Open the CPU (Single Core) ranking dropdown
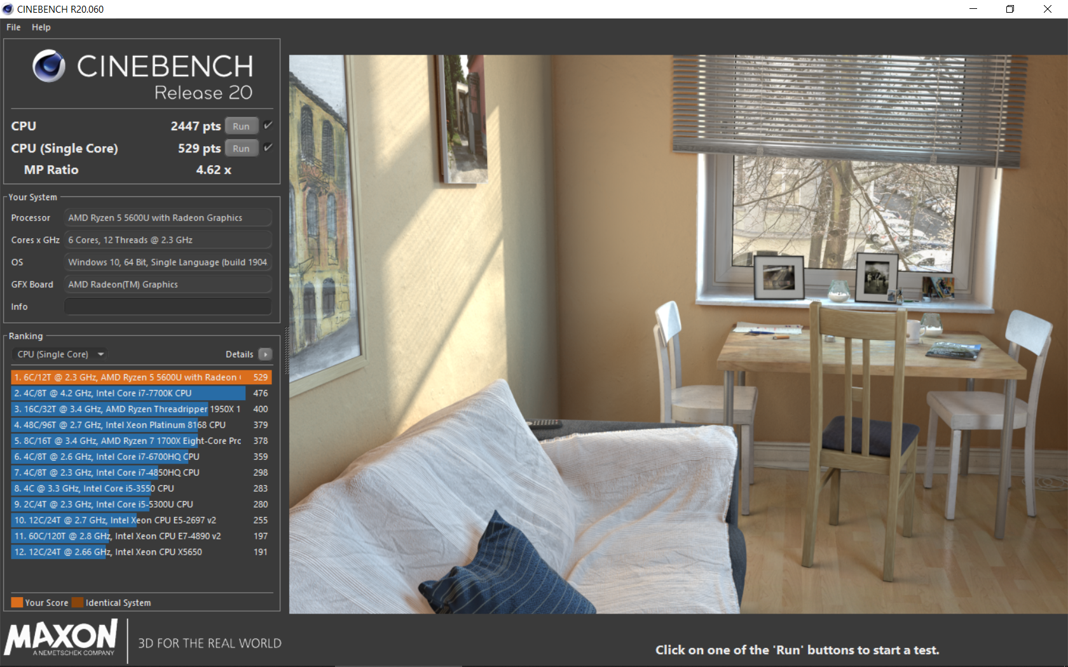Screen dimensions: 1068x667 (60, 354)
